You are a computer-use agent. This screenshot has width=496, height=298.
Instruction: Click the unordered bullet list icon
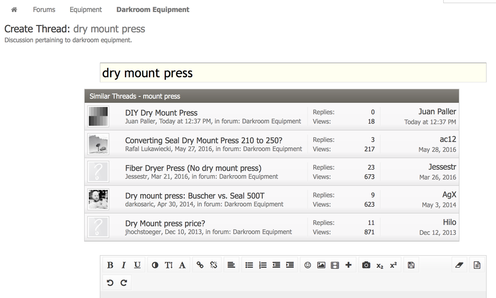(x=249, y=265)
